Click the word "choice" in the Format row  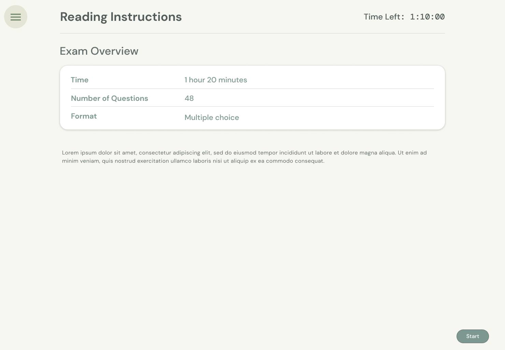coord(227,118)
